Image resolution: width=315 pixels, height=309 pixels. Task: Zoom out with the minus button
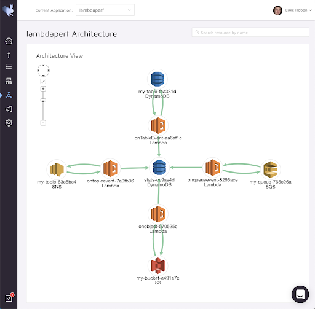pos(43,123)
